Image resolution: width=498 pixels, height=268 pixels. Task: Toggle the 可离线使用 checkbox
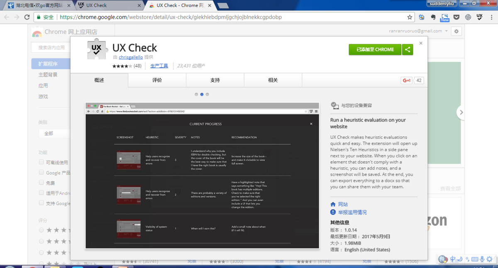tap(41, 162)
